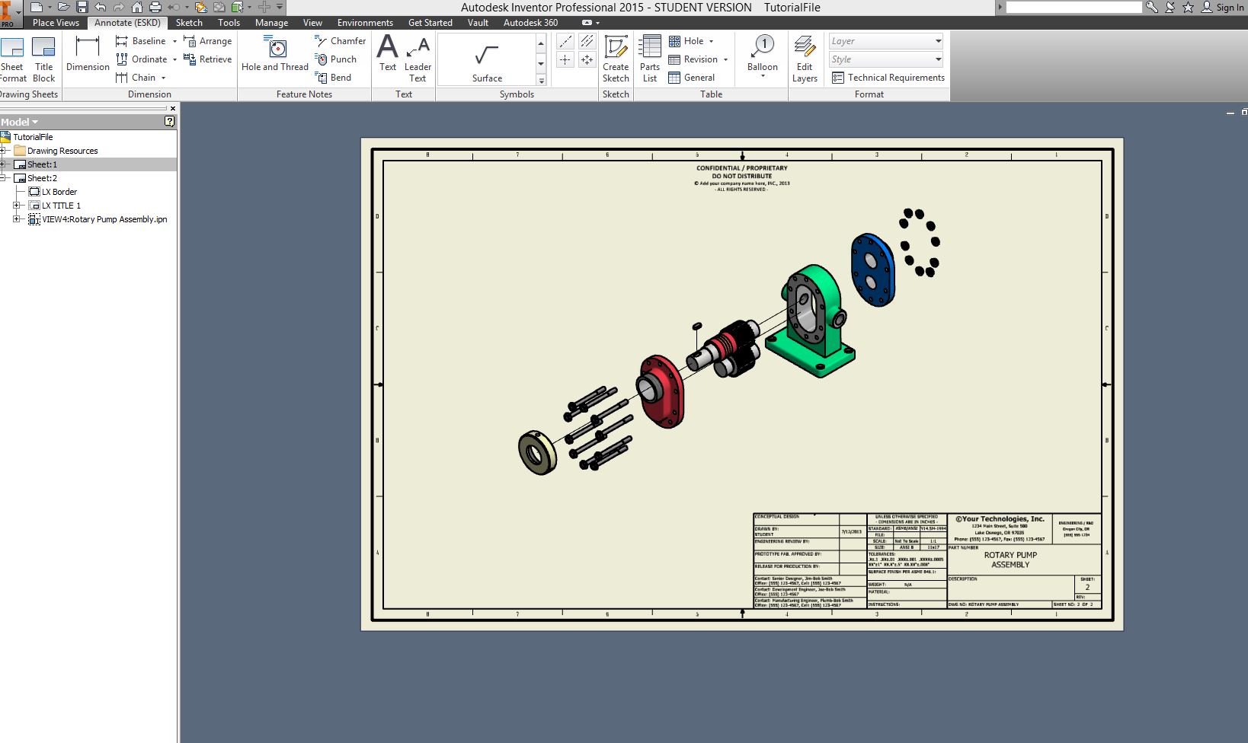Open the Revision dropdown arrow
This screenshot has height=743, width=1248.
click(x=725, y=59)
